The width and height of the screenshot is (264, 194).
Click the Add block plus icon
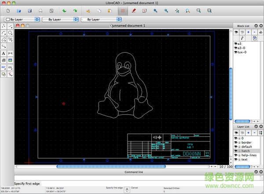[248, 32]
